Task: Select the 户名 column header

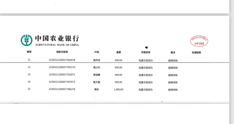Action: tap(97, 52)
